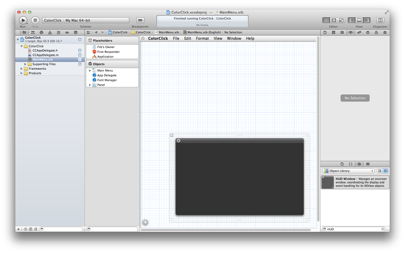Open the File menu in the menu editor
405x253 pixels.
click(x=176, y=38)
